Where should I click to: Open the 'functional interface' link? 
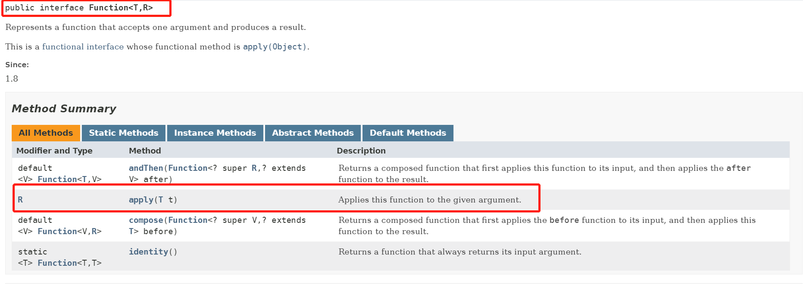coord(83,47)
